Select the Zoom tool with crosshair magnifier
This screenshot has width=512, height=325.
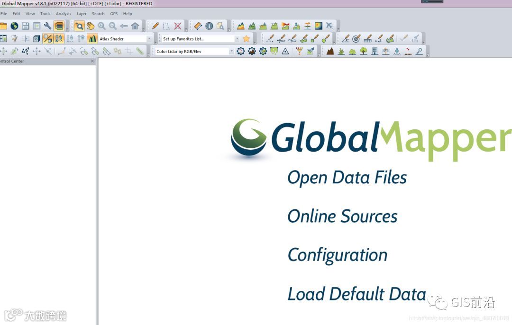pos(79,26)
